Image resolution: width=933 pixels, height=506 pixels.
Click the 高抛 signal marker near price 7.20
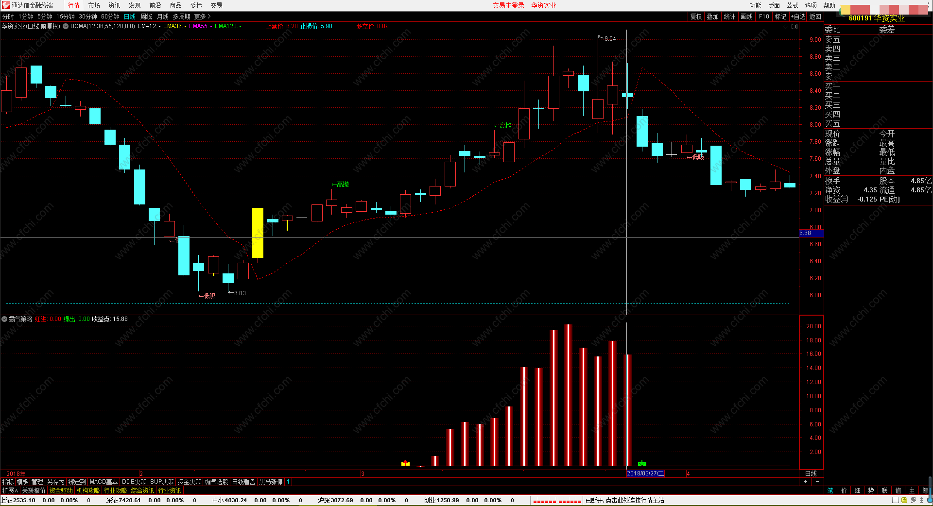[x=340, y=185]
